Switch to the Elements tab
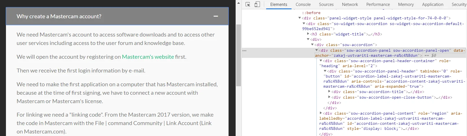This screenshot has height=136, width=467. [x=279, y=4]
